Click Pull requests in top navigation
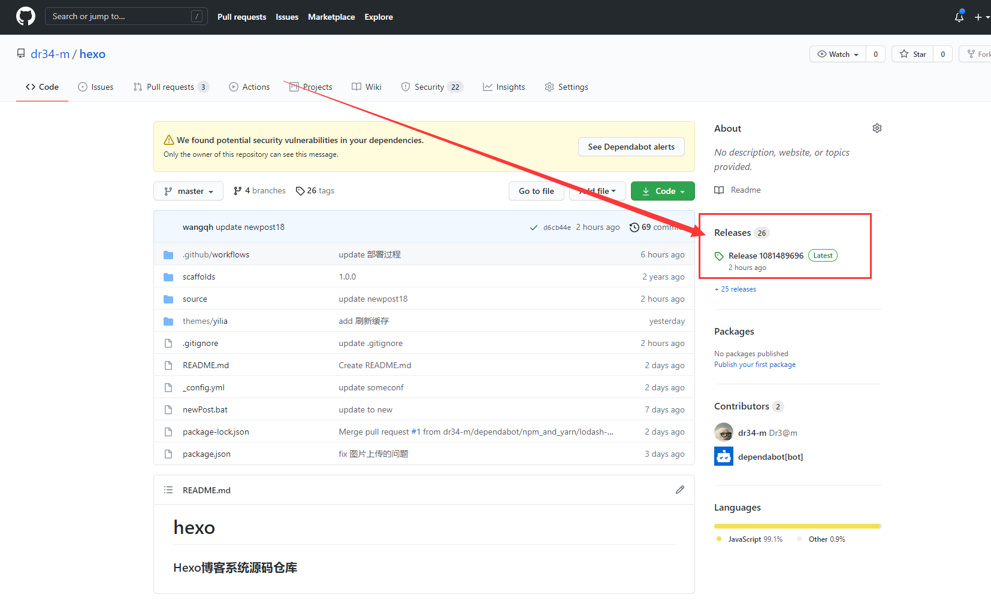The width and height of the screenshot is (991, 604). coord(241,17)
